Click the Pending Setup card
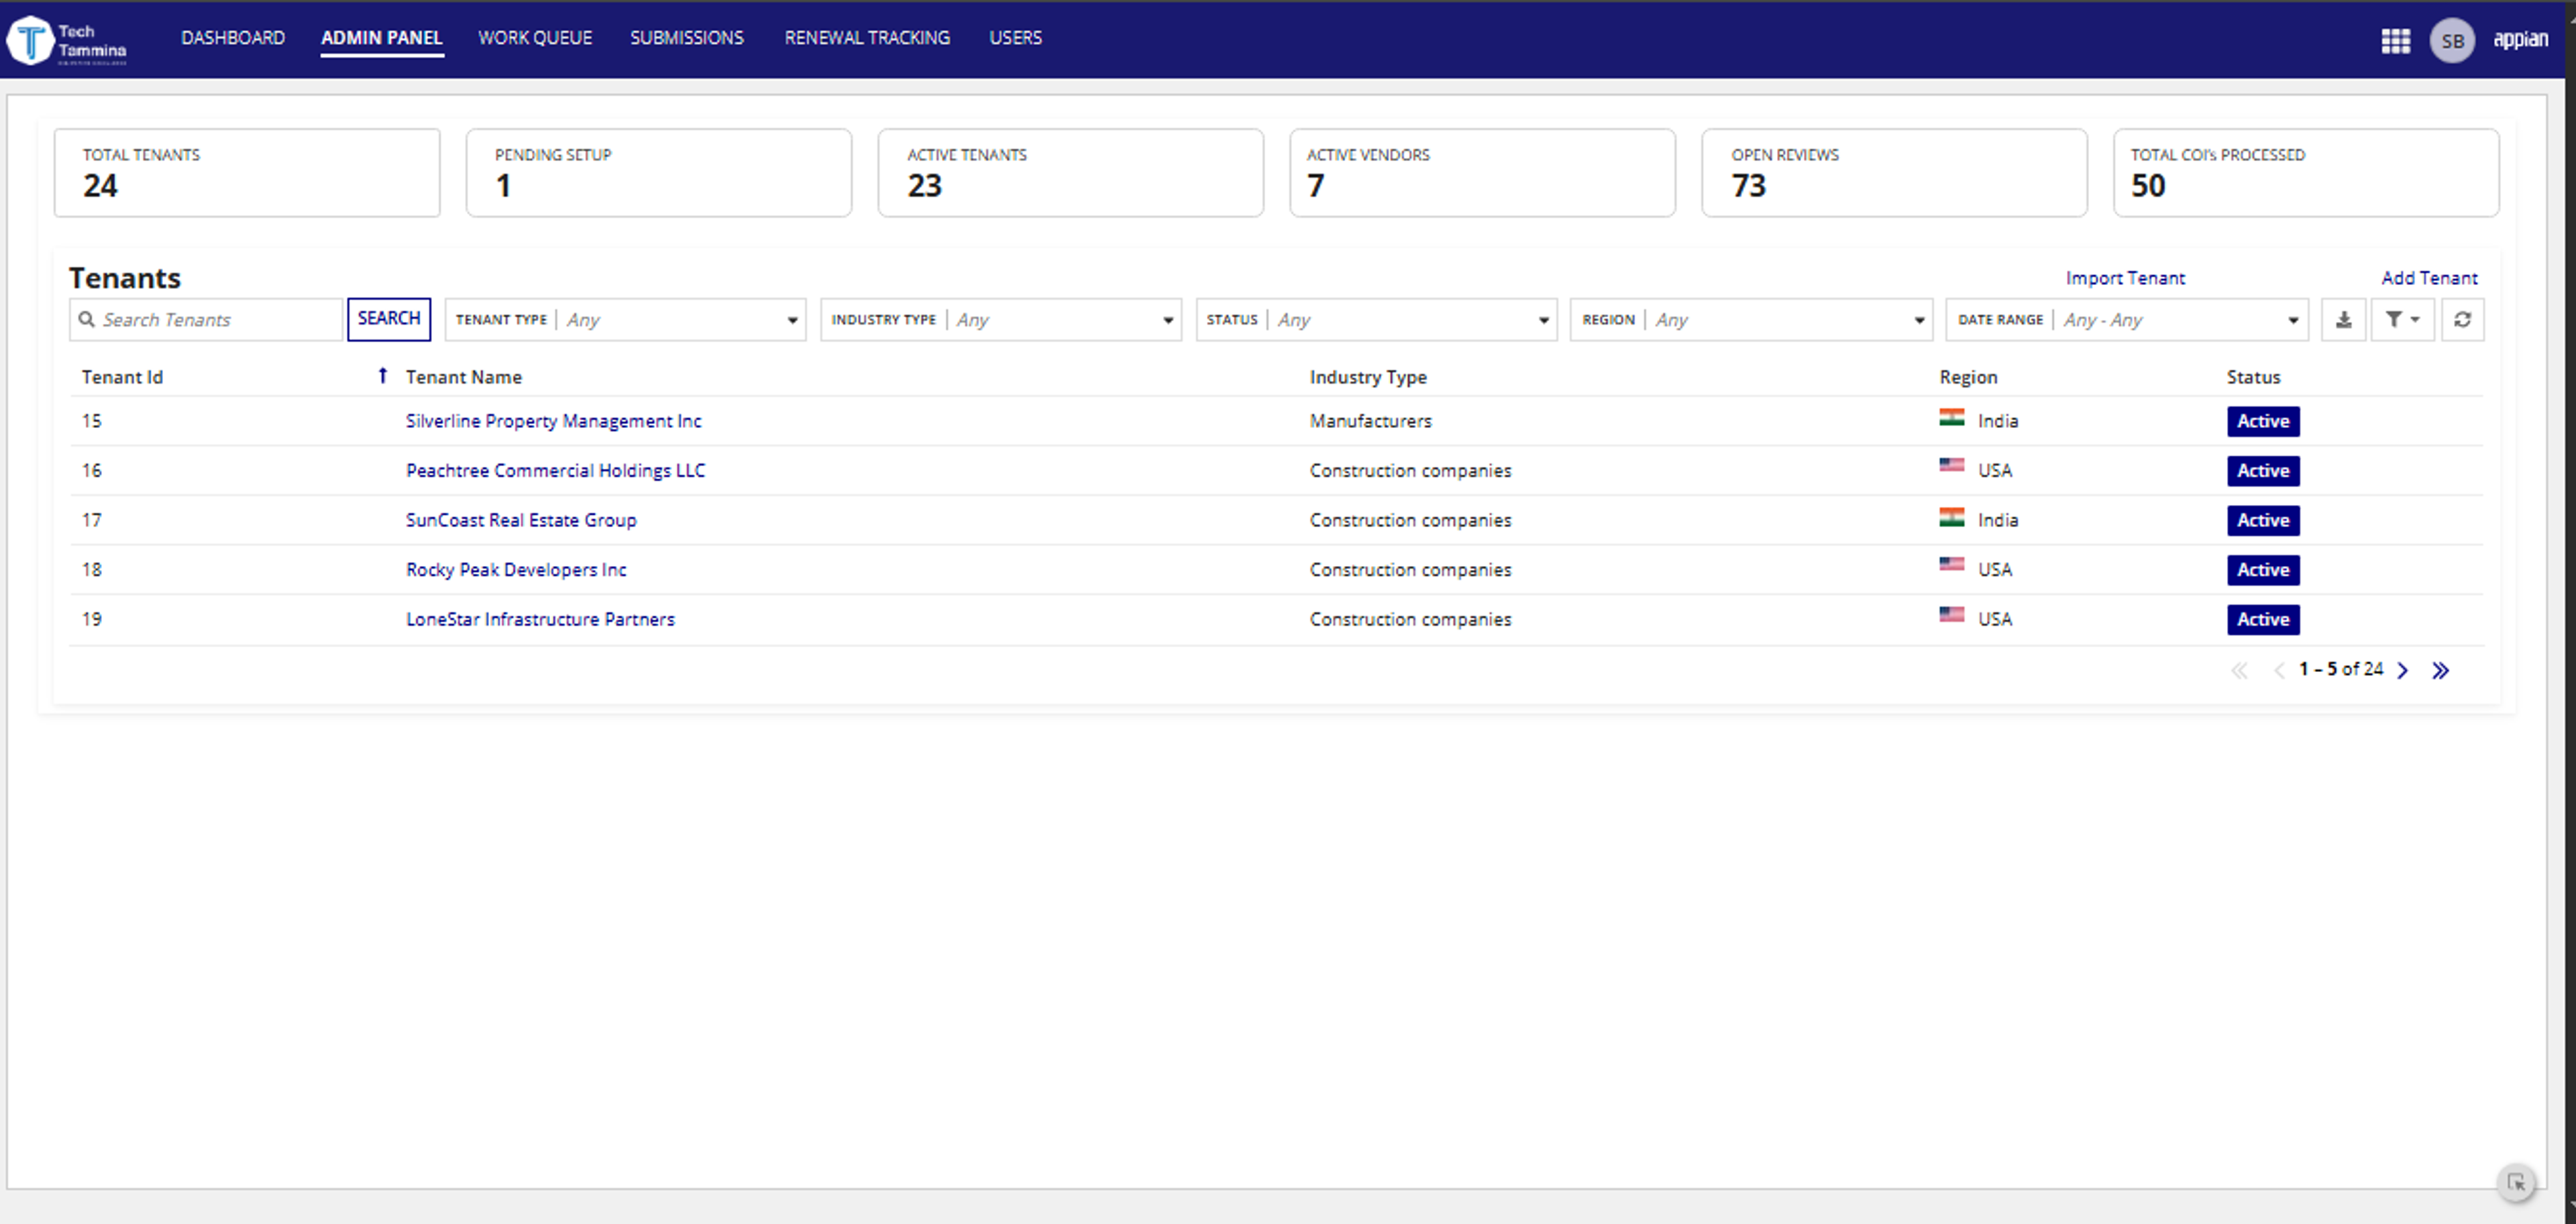The width and height of the screenshot is (2576, 1224). click(659, 172)
